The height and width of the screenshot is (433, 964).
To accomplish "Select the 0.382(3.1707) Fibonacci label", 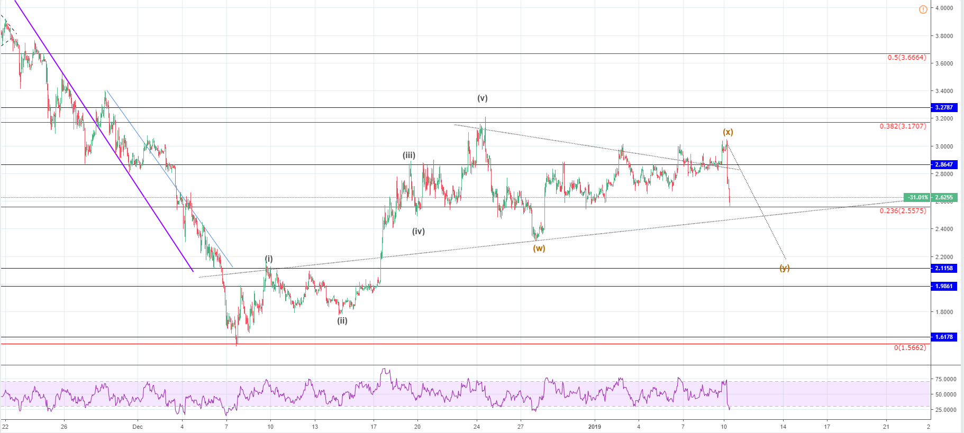I will click(903, 126).
